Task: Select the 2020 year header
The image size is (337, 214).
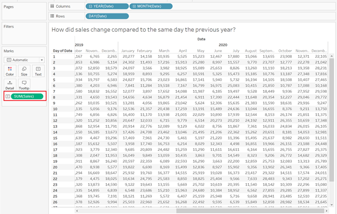Action: click(223, 45)
